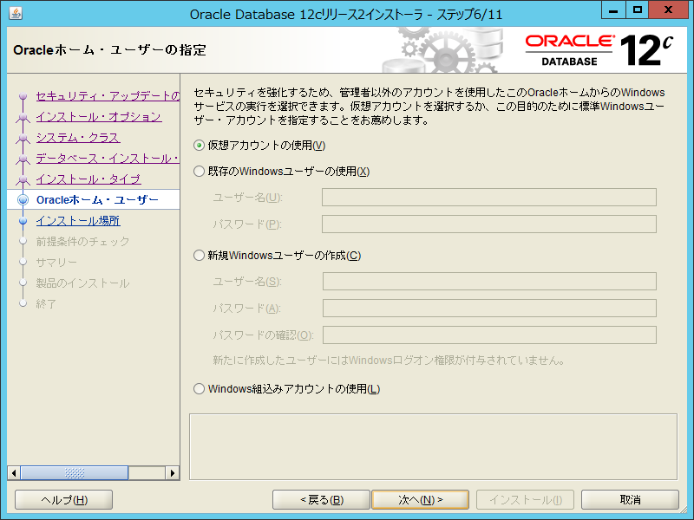Click the empty message area at bottom
The height and width of the screenshot is (520, 694).
[x=433, y=446]
